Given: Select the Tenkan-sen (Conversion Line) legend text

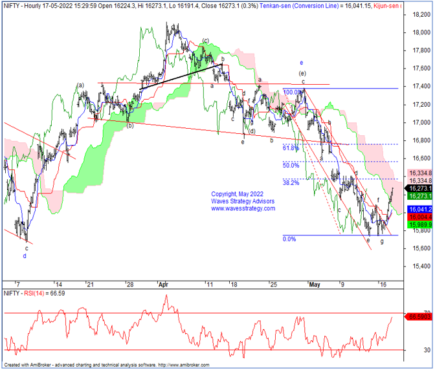Looking at the screenshot, I should click(299, 6).
